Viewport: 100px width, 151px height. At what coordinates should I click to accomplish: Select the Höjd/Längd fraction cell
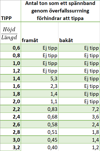click(x=10, y=33)
